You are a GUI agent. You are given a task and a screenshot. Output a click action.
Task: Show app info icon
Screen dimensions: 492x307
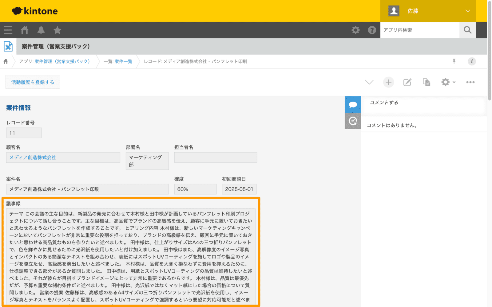tap(472, 61)
